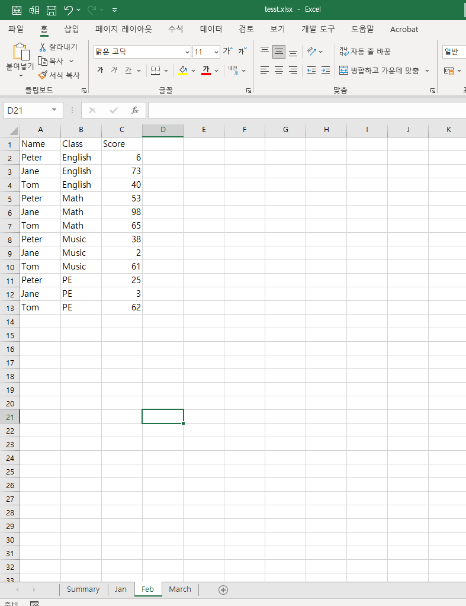Screen dimensions: 466x606
Task: Switch to the 데이터 ribbon tab
Action: tap(211, 30)
